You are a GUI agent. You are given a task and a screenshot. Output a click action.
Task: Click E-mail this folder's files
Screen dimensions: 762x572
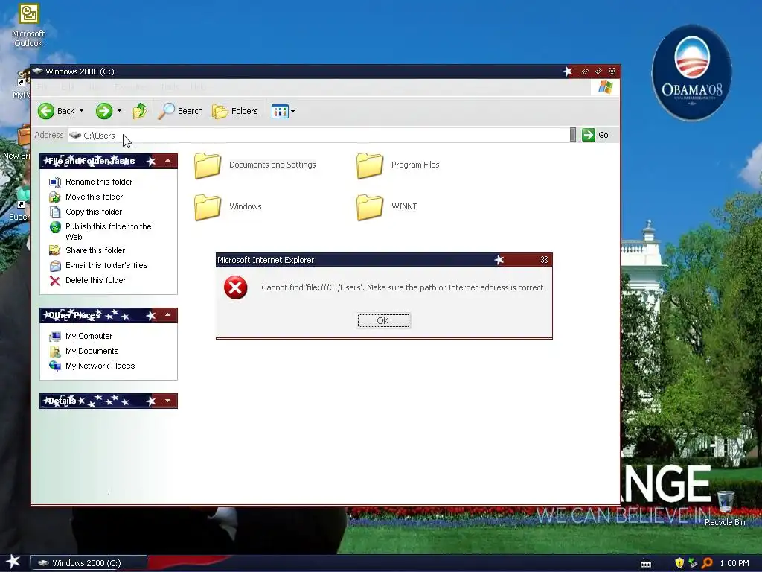pos(106,266)
